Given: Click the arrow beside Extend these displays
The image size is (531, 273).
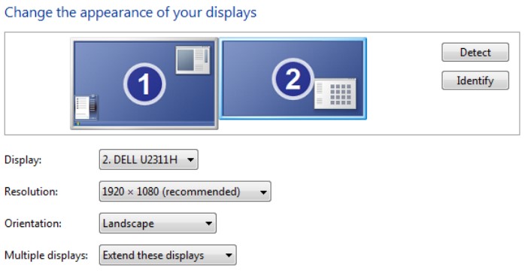Looking at the screenshot, I should click(229, 256).
